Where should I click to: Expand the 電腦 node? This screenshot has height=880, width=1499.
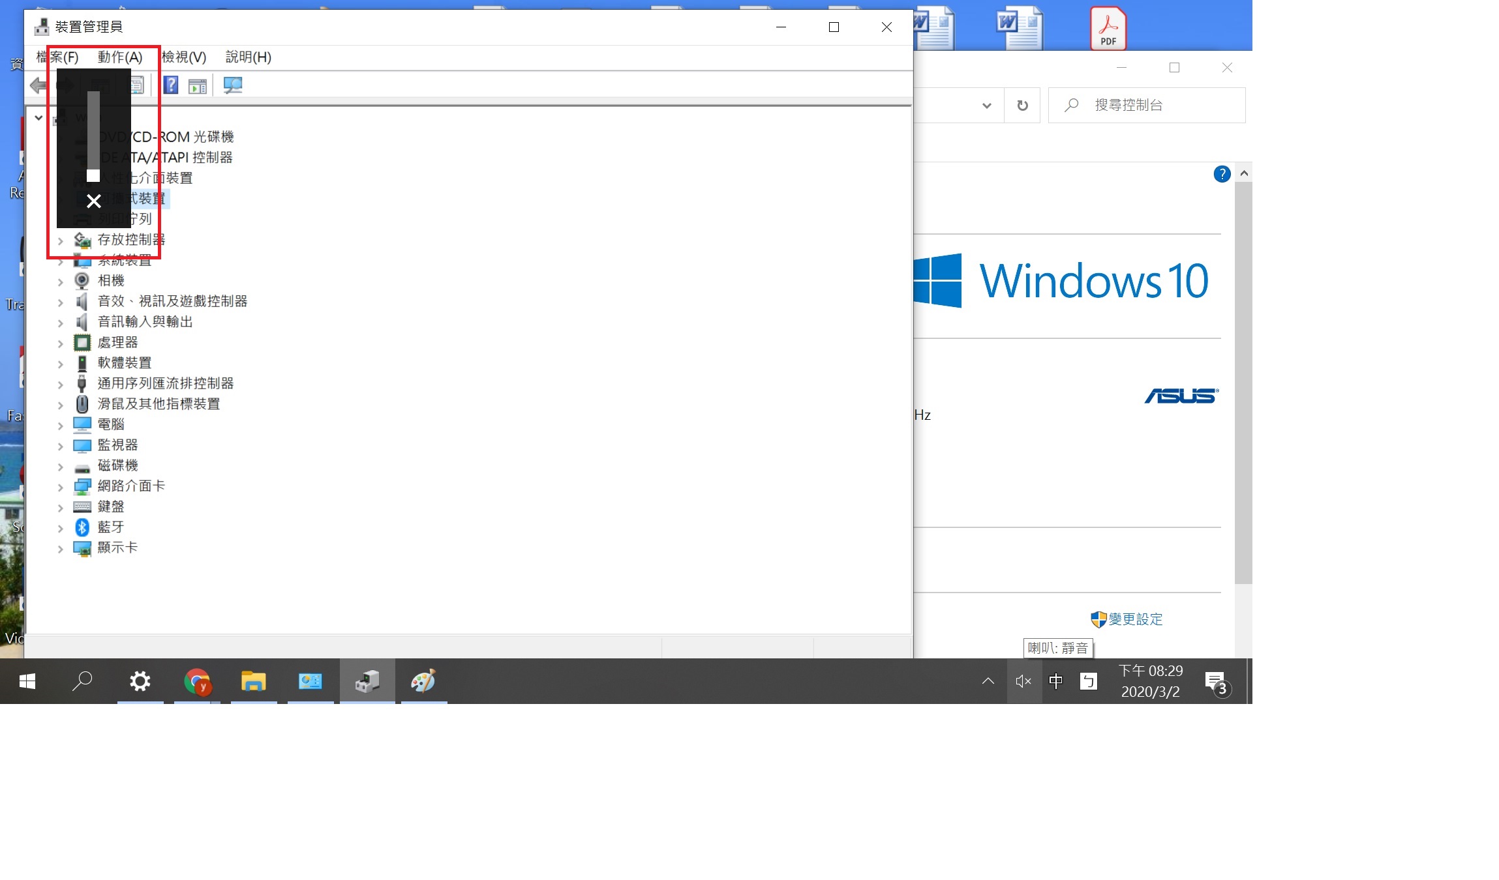[x=60, y=426]
